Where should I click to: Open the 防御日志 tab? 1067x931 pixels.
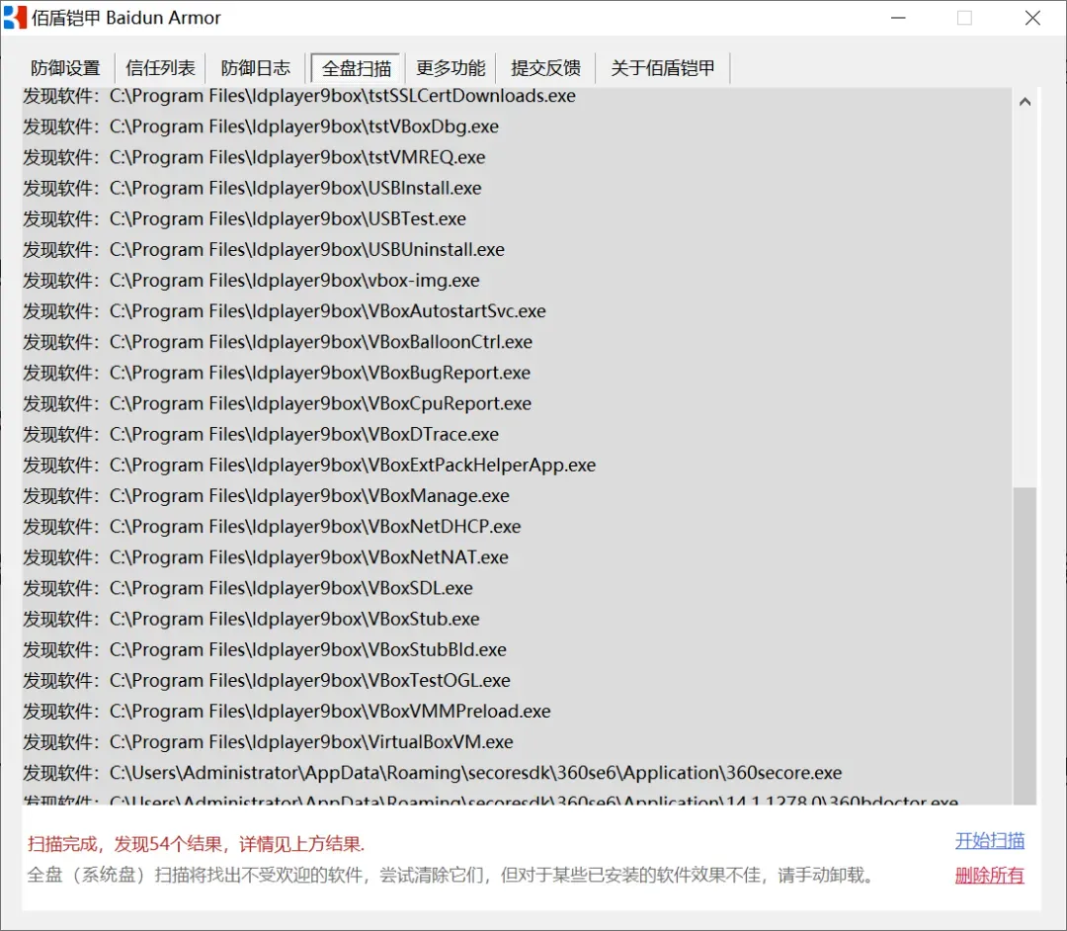point(256,68)
